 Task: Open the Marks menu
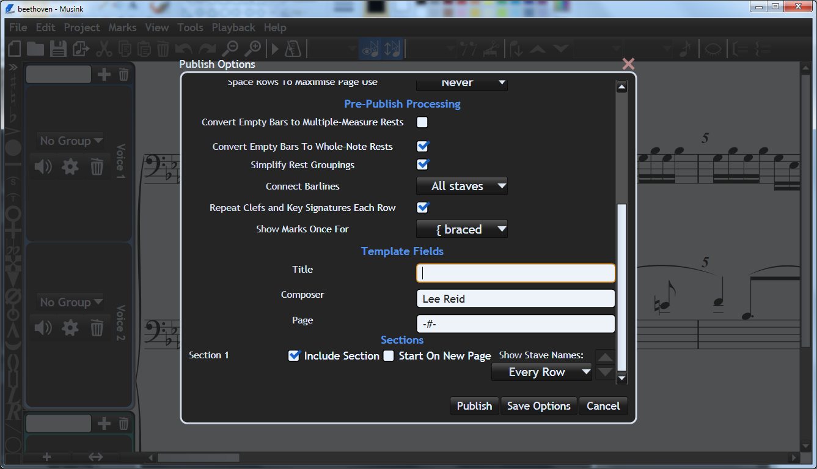[122, 28]
